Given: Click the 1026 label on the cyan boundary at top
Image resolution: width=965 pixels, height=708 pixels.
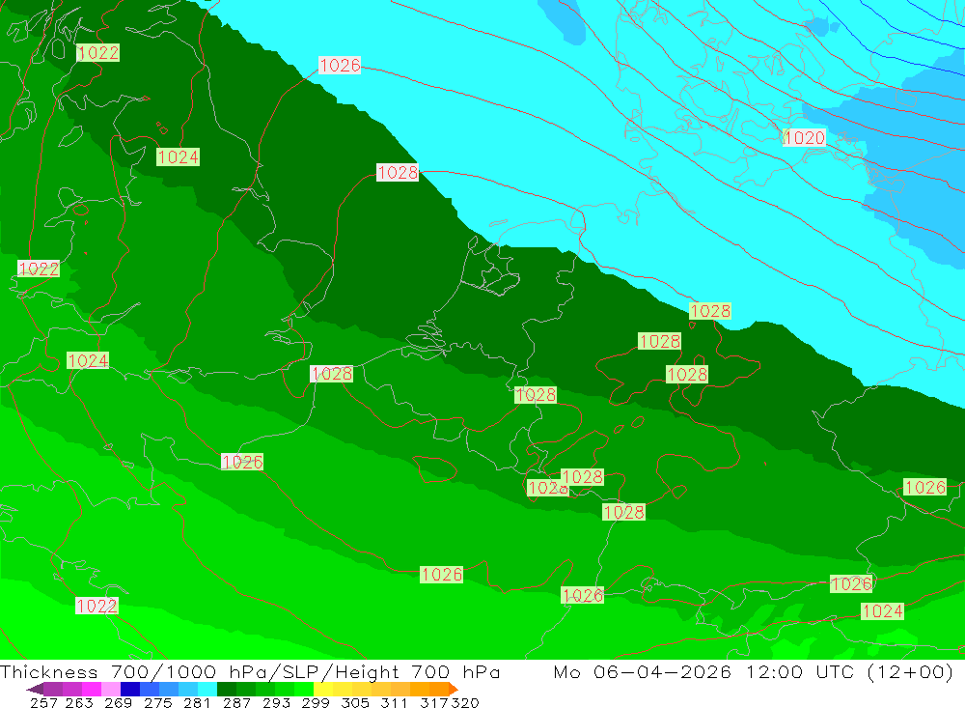Looking at the screenshot, I should [340, 65].
